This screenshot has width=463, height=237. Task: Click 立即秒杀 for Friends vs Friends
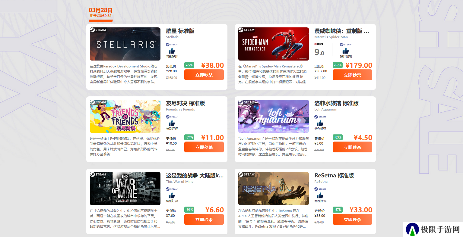[204, 147]
